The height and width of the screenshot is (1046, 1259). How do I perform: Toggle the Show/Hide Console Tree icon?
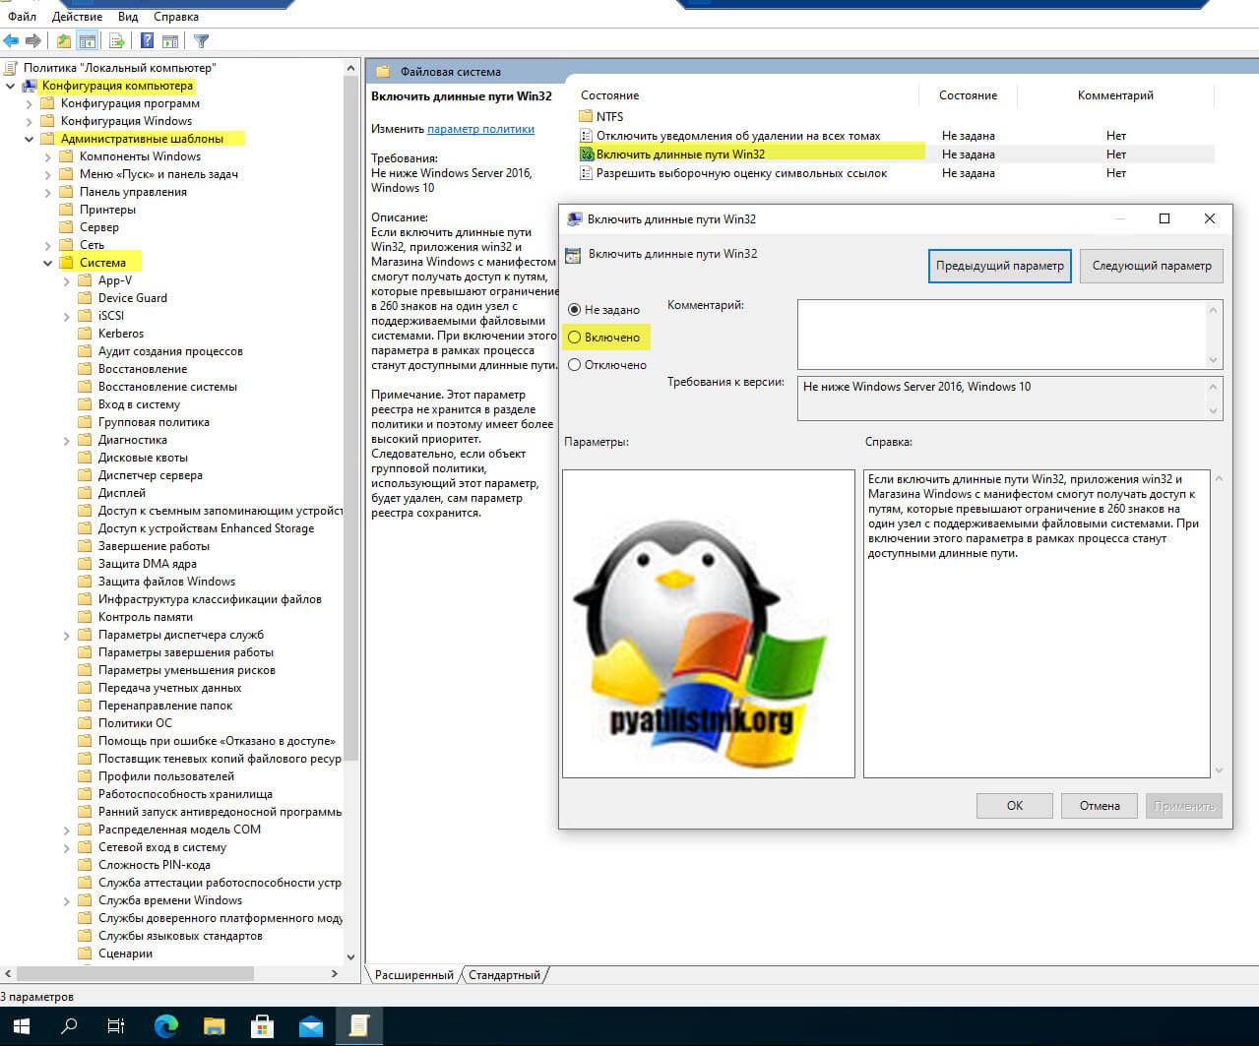click(88, 40)
